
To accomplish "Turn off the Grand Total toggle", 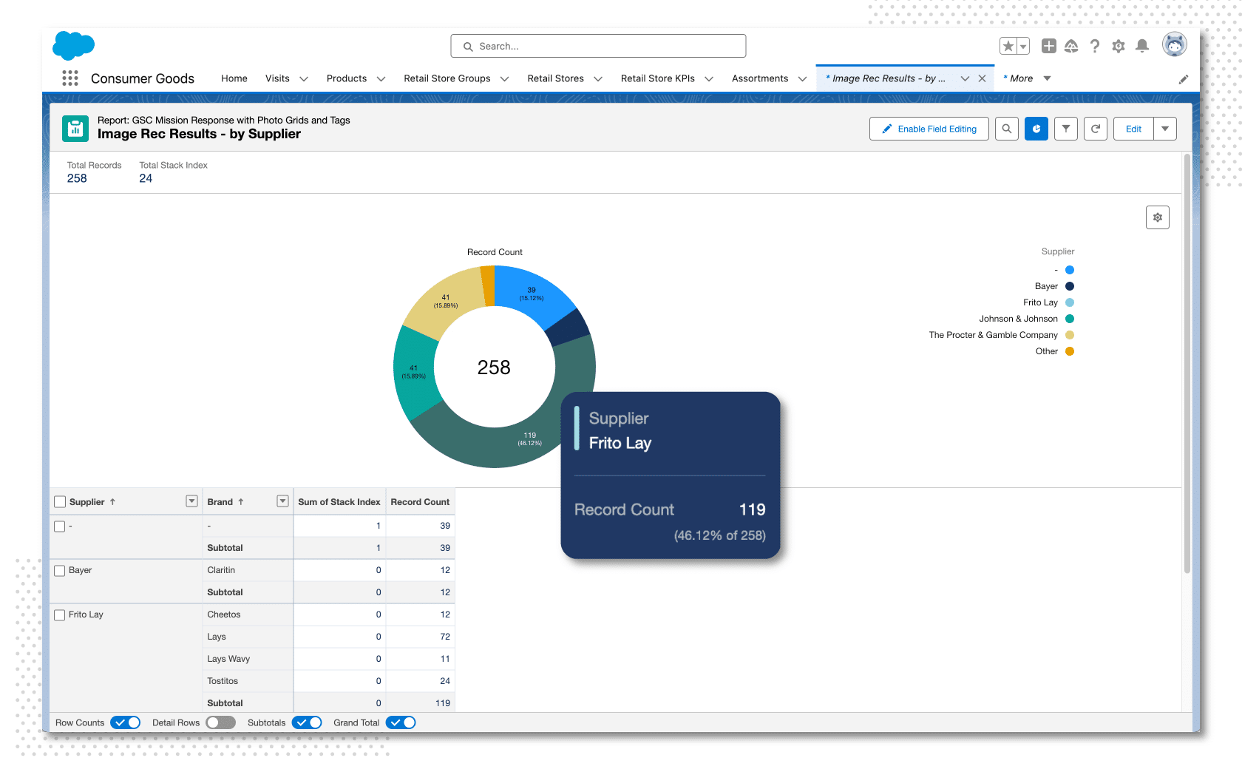I will (x=401, y=722).
